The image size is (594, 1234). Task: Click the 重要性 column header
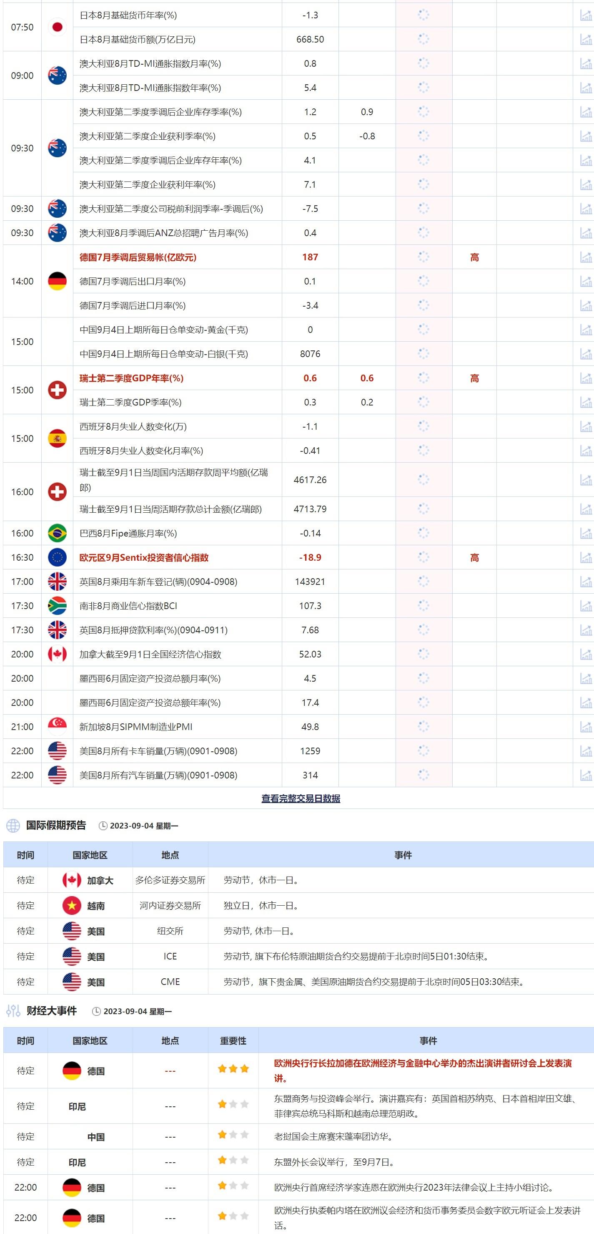click(x=233, y=1040)
